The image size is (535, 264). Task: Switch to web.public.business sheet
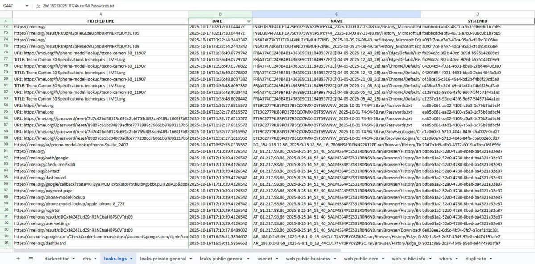click(x=308, y=259)
